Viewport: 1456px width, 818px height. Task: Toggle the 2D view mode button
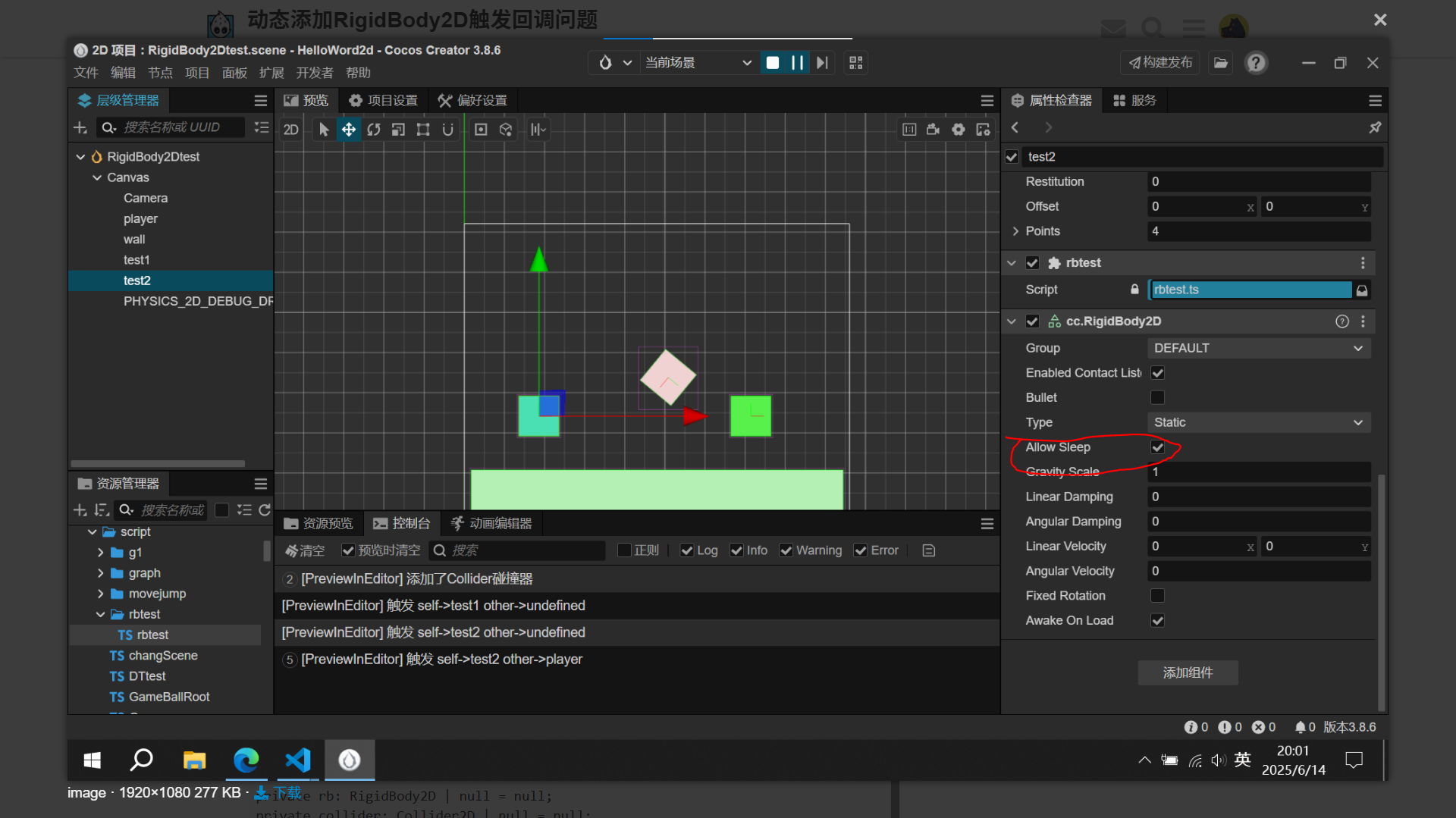(x=291, y=130)
